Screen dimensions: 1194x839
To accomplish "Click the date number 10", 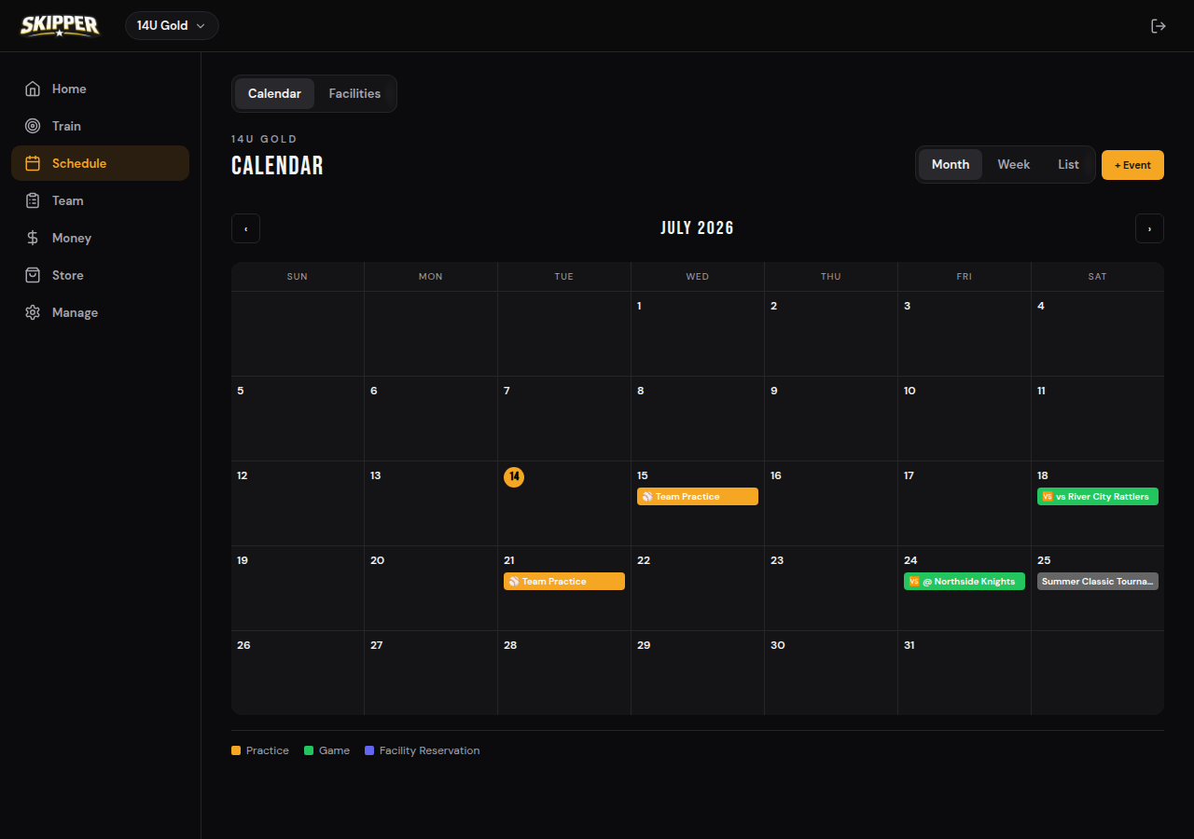I will click(x=909, y=391).
